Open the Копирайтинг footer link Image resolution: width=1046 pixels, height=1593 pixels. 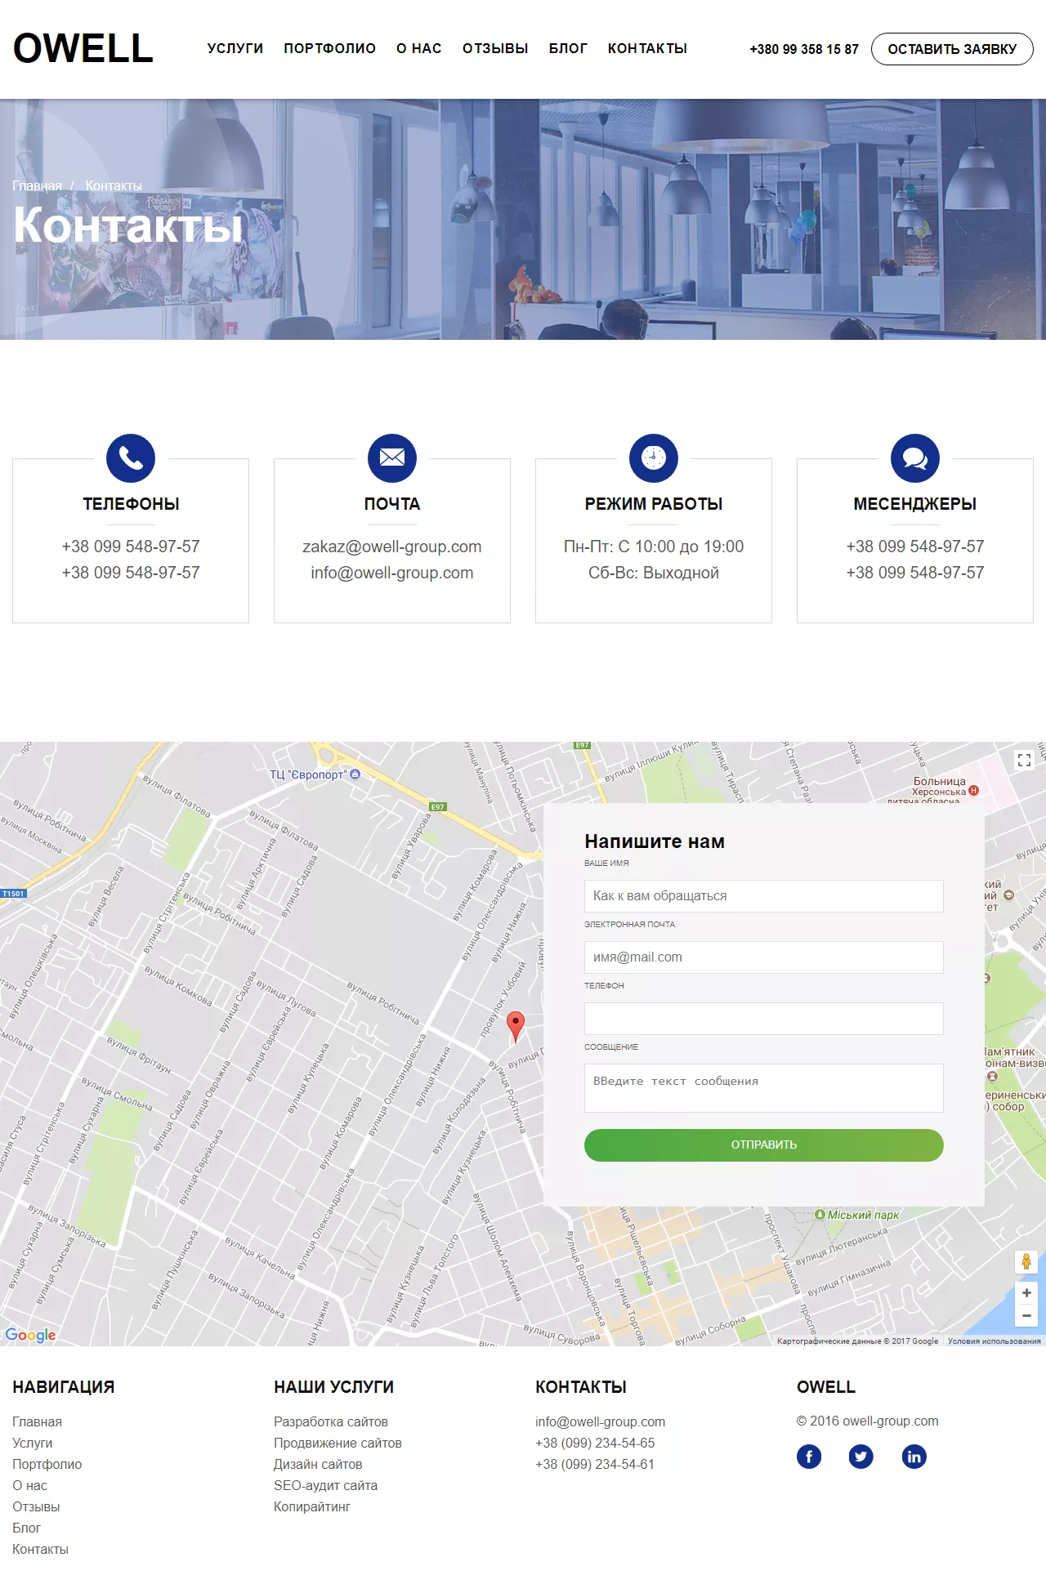point(312,1507)
